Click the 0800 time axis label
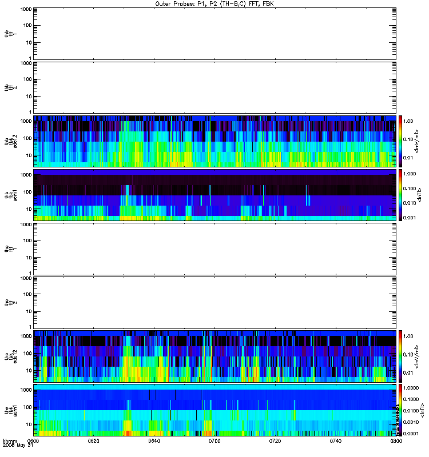 (396, 441)
